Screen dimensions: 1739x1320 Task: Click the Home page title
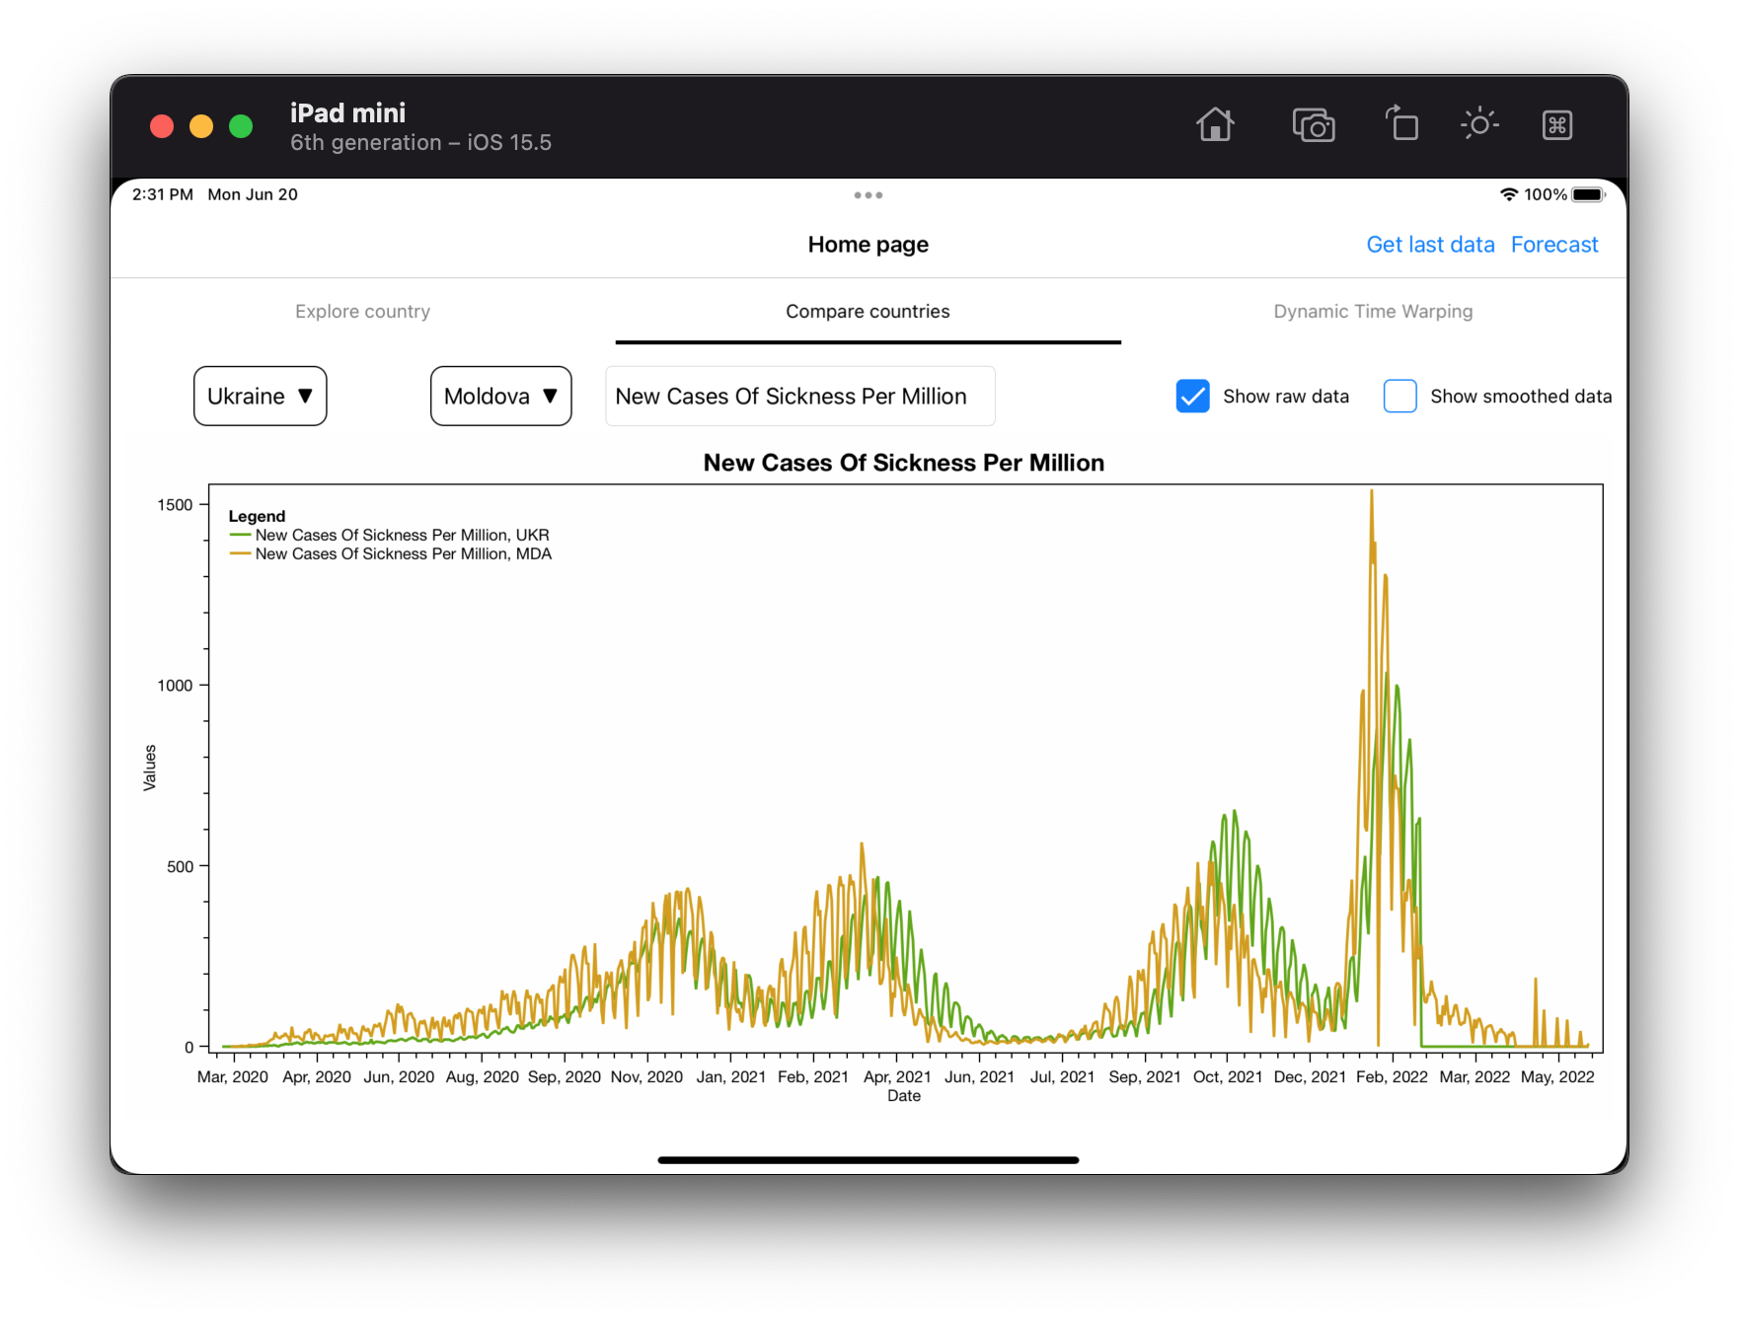pyautogui.click(x=869, y=245)
